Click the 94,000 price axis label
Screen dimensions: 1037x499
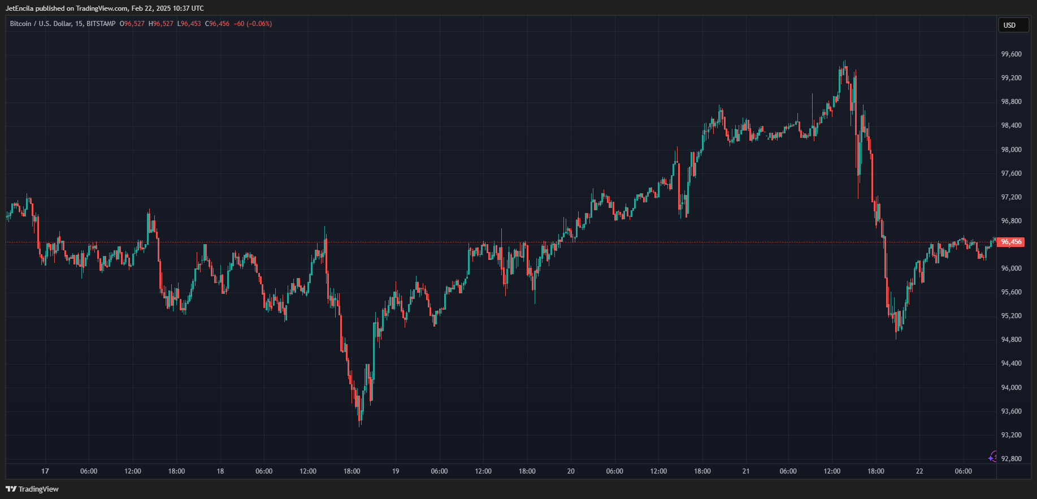click(1011, 388)
